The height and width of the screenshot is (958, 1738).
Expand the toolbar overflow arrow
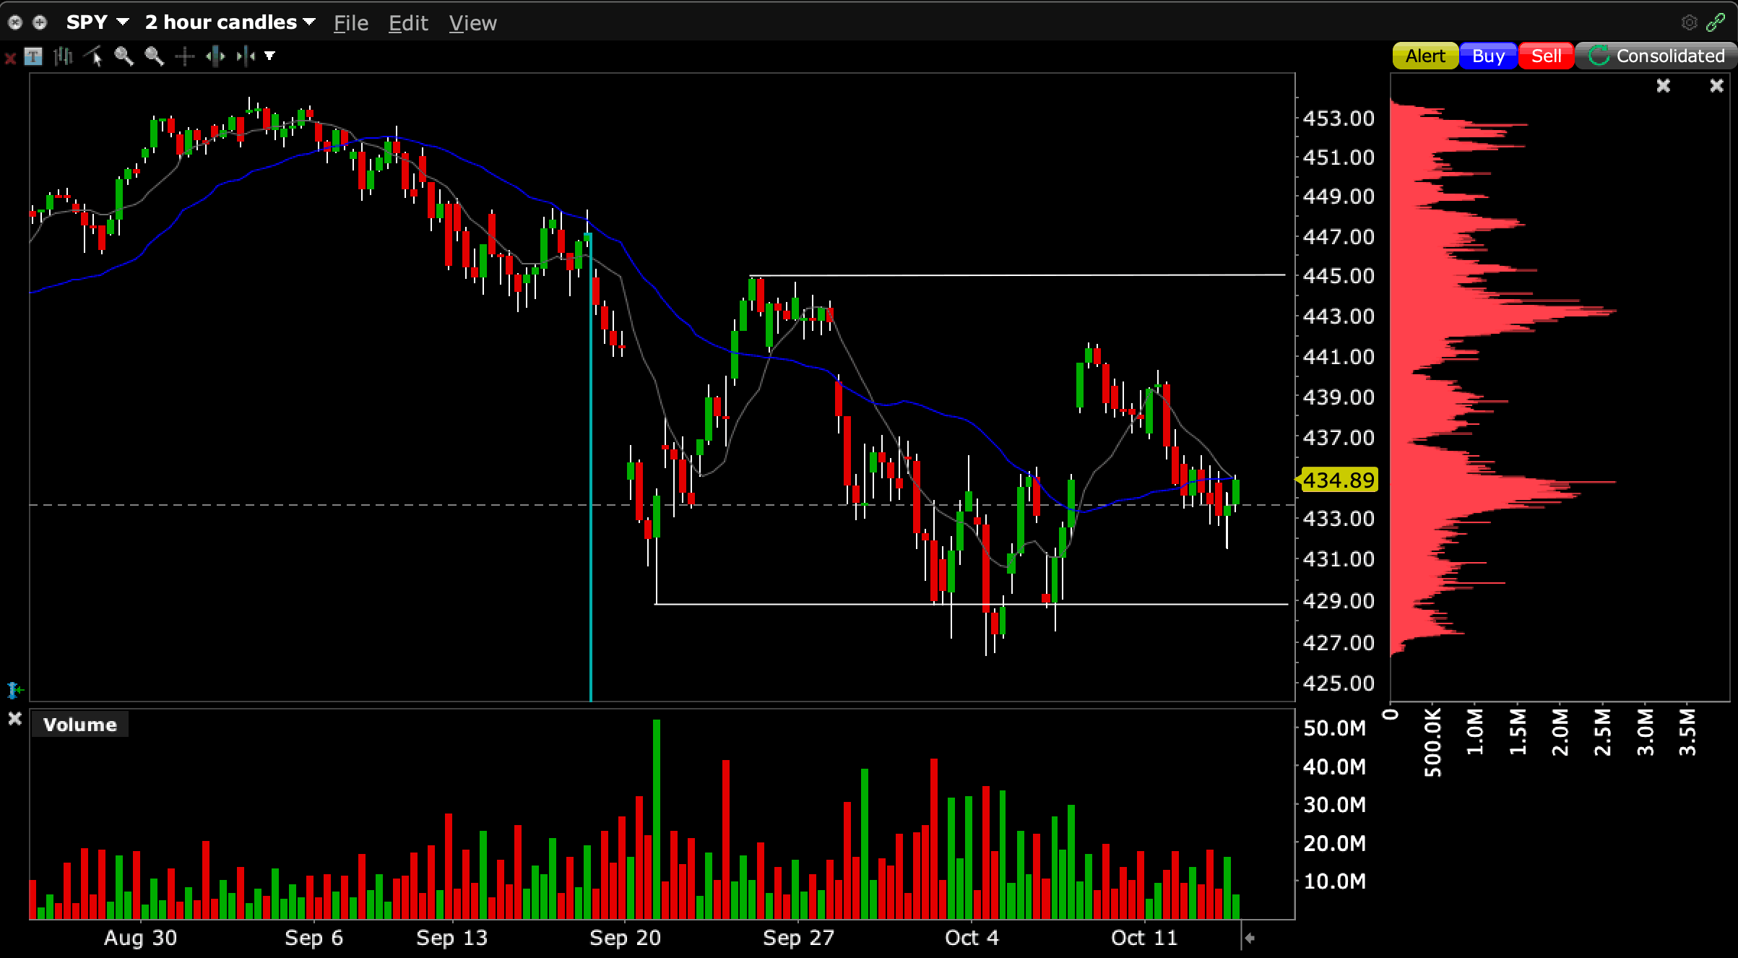pyautogui.click(x=270, y=56)
